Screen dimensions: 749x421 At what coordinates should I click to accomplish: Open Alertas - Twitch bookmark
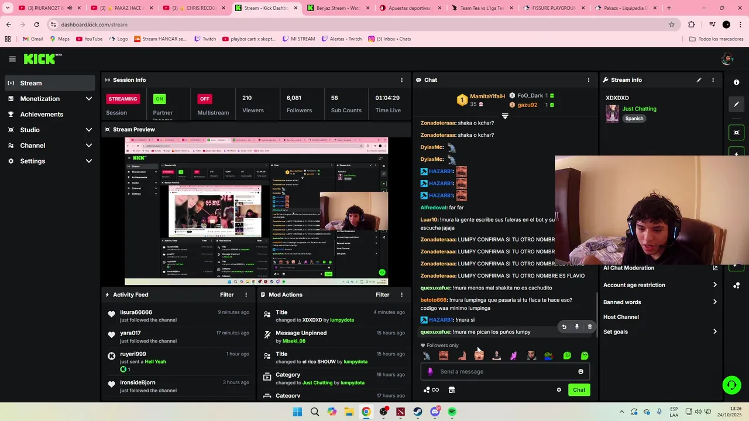coord(341,39)
